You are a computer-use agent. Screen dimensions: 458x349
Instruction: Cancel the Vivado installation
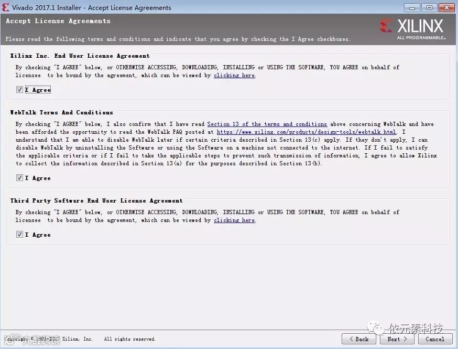point(435,339)
